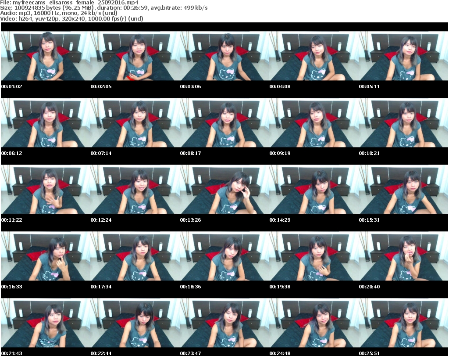Select the timestamp label 00:10:21
The image size is (449, 356).
point(369,153)
